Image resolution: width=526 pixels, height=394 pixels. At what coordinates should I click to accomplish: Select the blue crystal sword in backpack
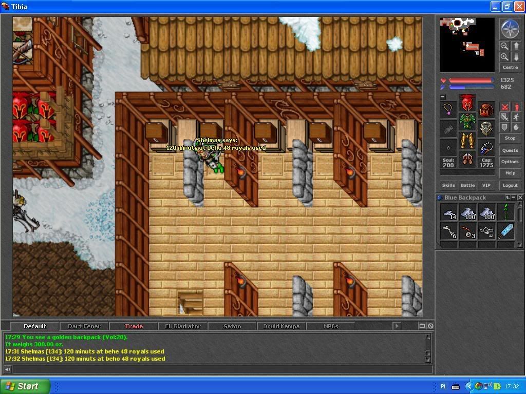(506, 231)
